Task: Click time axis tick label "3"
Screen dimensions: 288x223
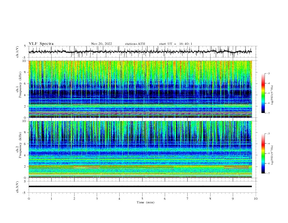Action: point(97,199)
